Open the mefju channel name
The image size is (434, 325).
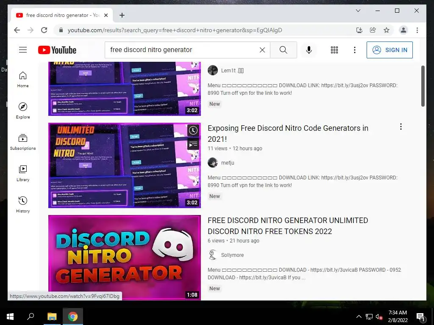click(x=228, y=163)
